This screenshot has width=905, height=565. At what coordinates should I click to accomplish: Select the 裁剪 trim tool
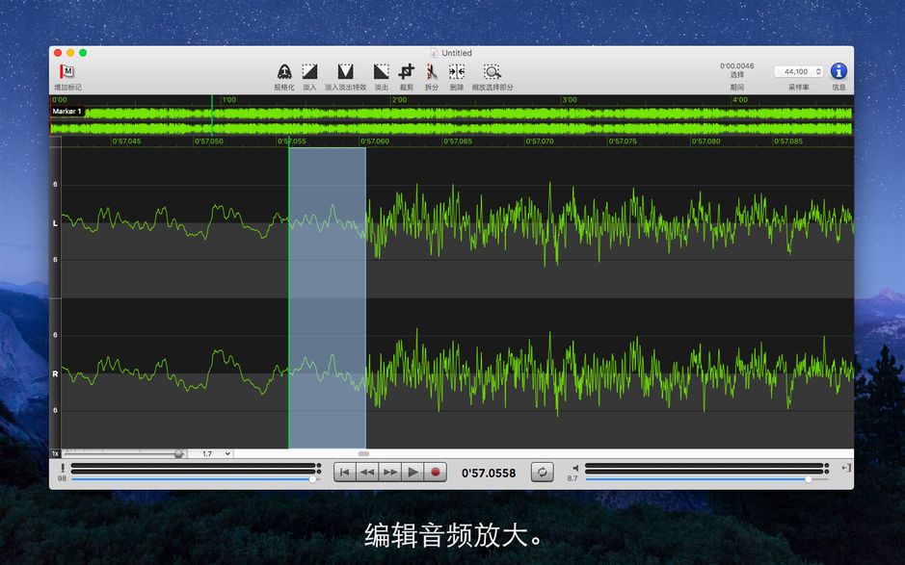pyautogui.click(x=407, y=72)
